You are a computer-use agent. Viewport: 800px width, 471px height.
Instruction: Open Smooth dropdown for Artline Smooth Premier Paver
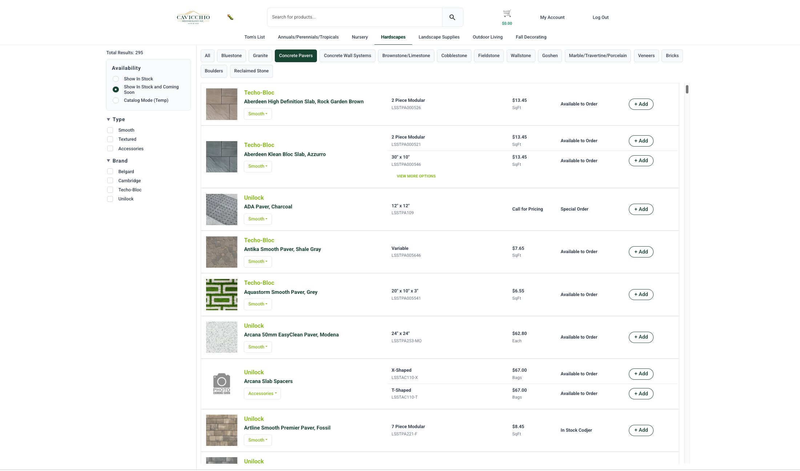coord(258,440)
